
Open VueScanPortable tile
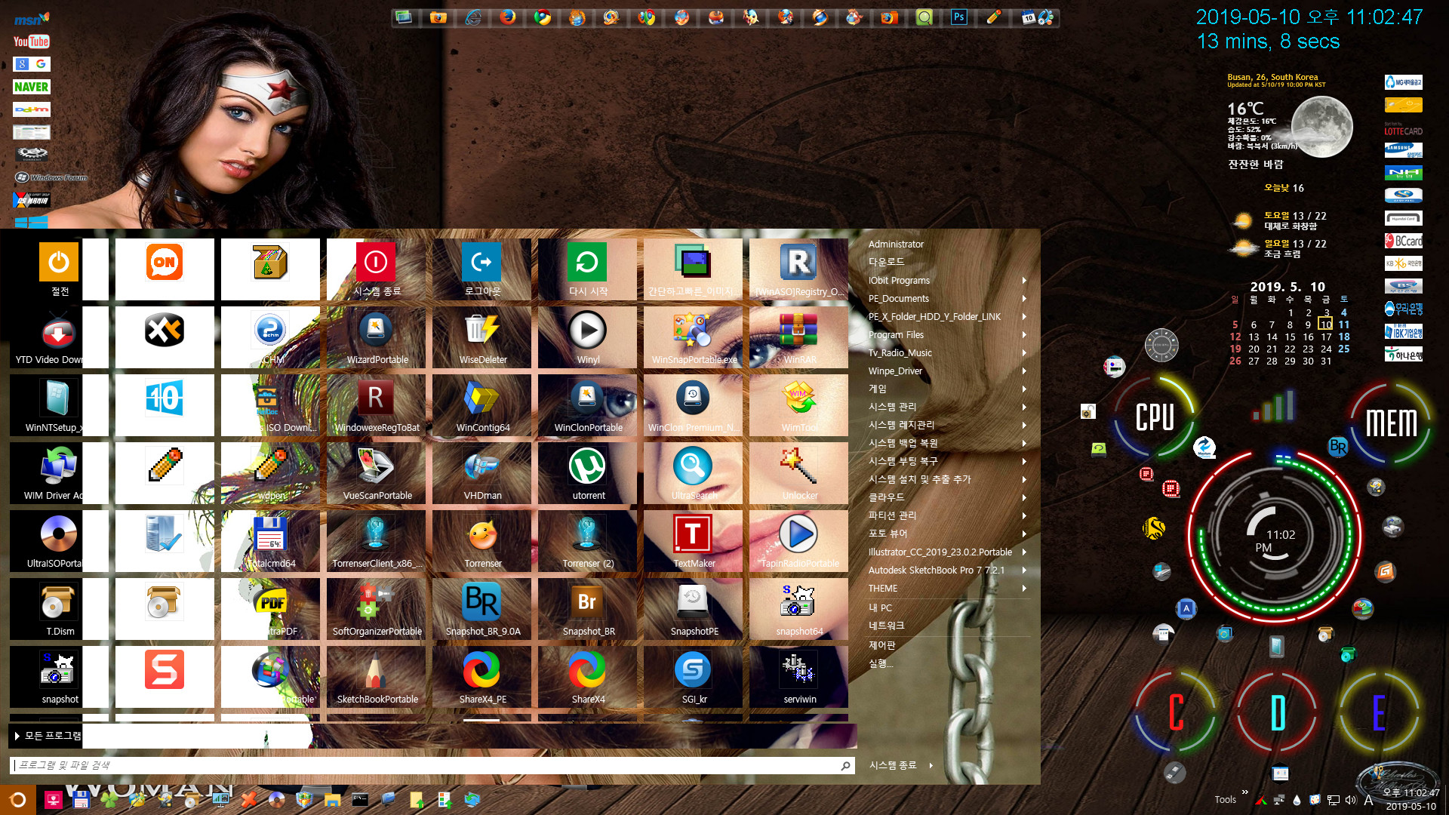click(376, 473)
